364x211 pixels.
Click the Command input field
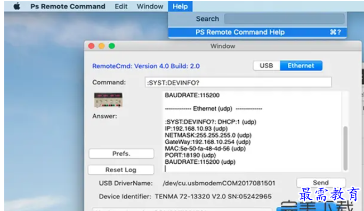(238, 82)
